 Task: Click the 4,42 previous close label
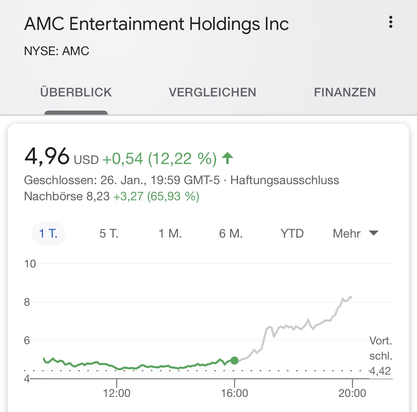(379, 371)
